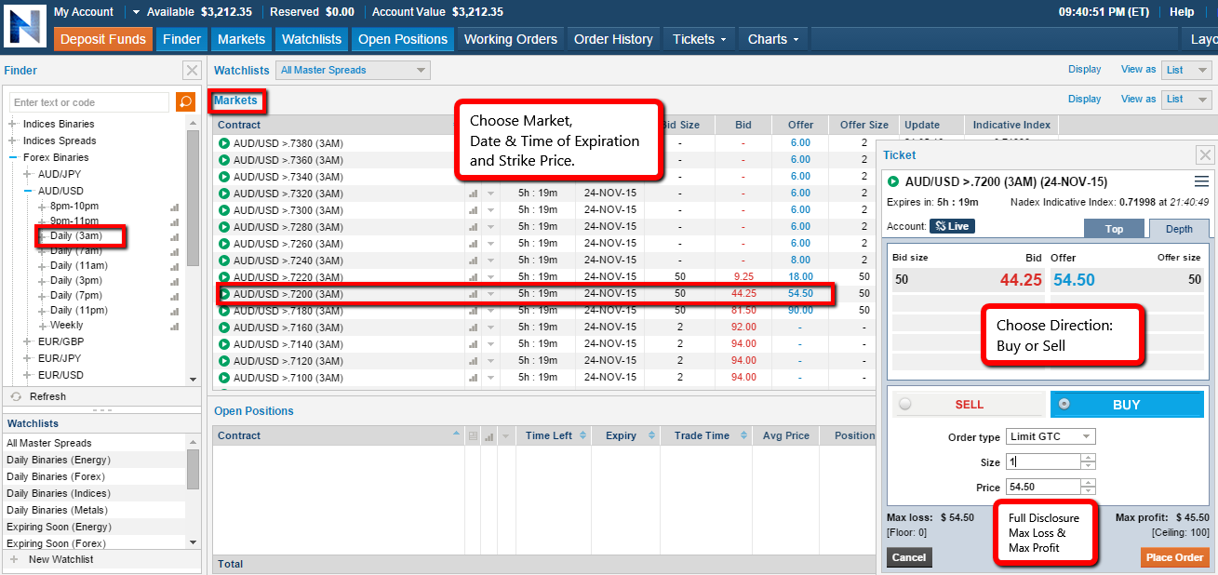The height and width of the screenshot is (575, 1218).
Task: Open chart icon in AUD/USD >.7140 row
Action: (473, 344)
